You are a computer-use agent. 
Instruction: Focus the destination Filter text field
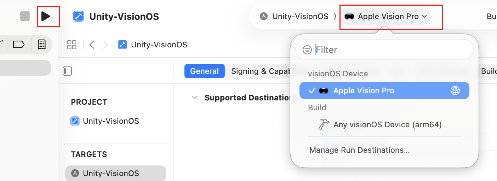389,50
